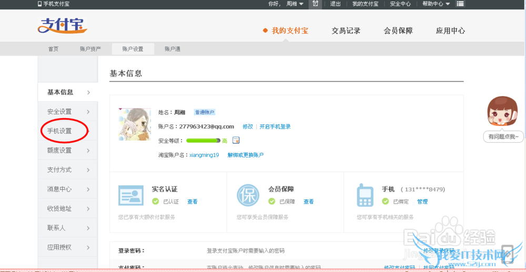Click the profile avatar picture
The height and width of the screenshot is (272, 526).
(135, 124)
